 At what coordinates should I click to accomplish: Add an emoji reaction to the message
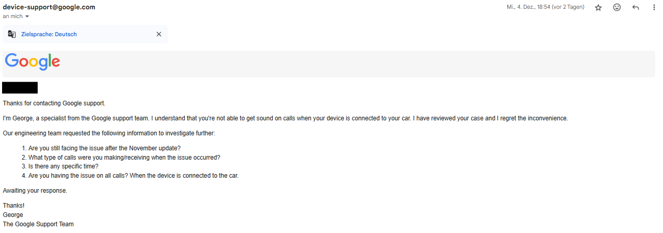click(x=617, y=8)
